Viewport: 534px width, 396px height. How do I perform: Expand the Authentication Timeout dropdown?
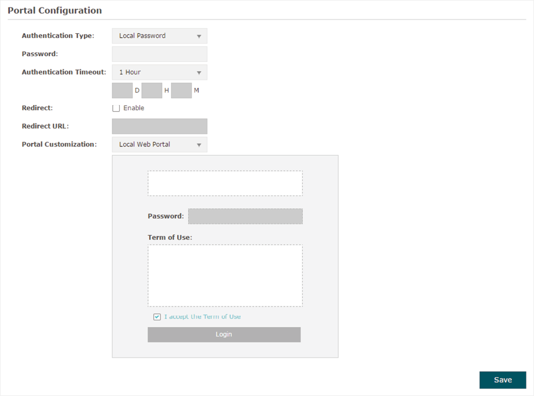click(x=159, y=72)
